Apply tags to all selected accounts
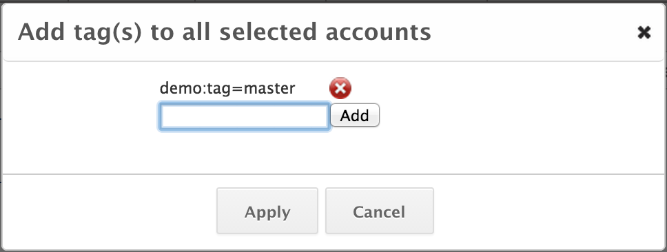Viewport: 667px width, 252px height. (x=267, y=211)
